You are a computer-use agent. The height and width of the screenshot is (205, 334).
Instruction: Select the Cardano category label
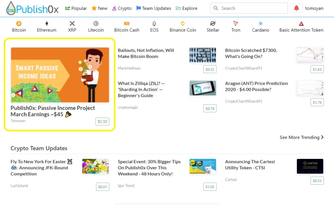(261, 30)
